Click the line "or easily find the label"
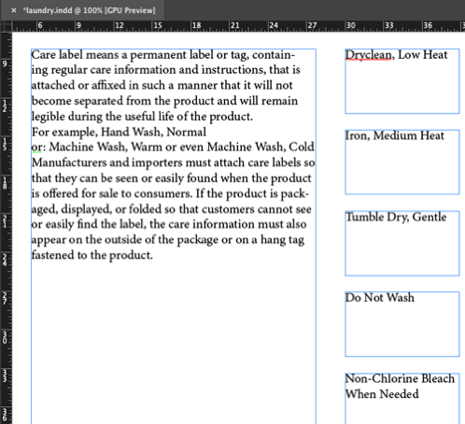465x424 pixels. tap(169, 224)
